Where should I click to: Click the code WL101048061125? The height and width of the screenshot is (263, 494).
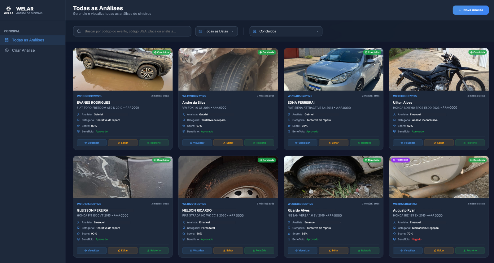click(89, 204)
